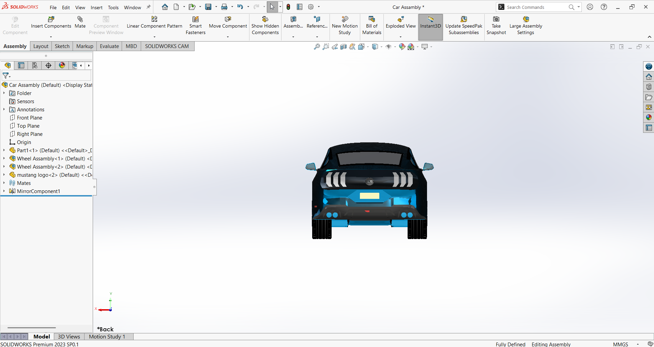Click the horizontal scrollbar in feature tree
654x347 pixels.
[32, 328]
